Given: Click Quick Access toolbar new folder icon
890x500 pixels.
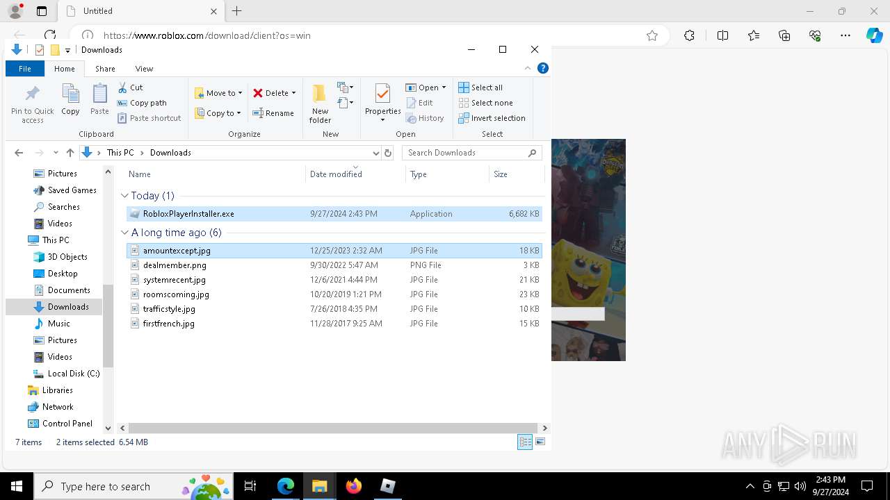Looking at the screenshot, I should 55,50.
